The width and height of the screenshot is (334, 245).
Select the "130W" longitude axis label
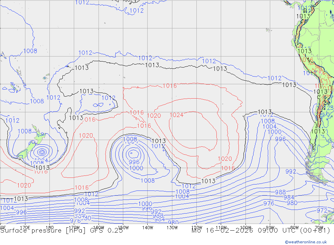tap(172, 228)
